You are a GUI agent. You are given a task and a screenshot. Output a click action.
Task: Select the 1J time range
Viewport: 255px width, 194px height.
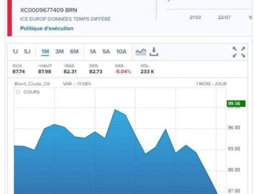[15, 51]
